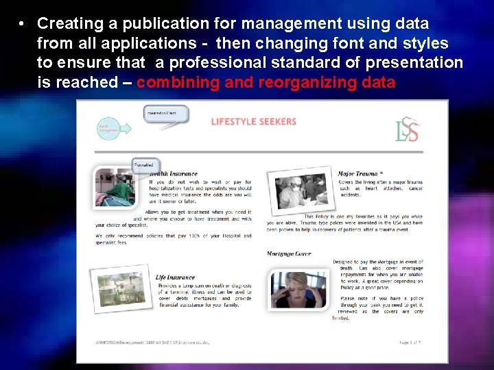The width and height of the screenshot is (494, 370).
Task: Select the stressed woman photo
Action: pos(298,290)
